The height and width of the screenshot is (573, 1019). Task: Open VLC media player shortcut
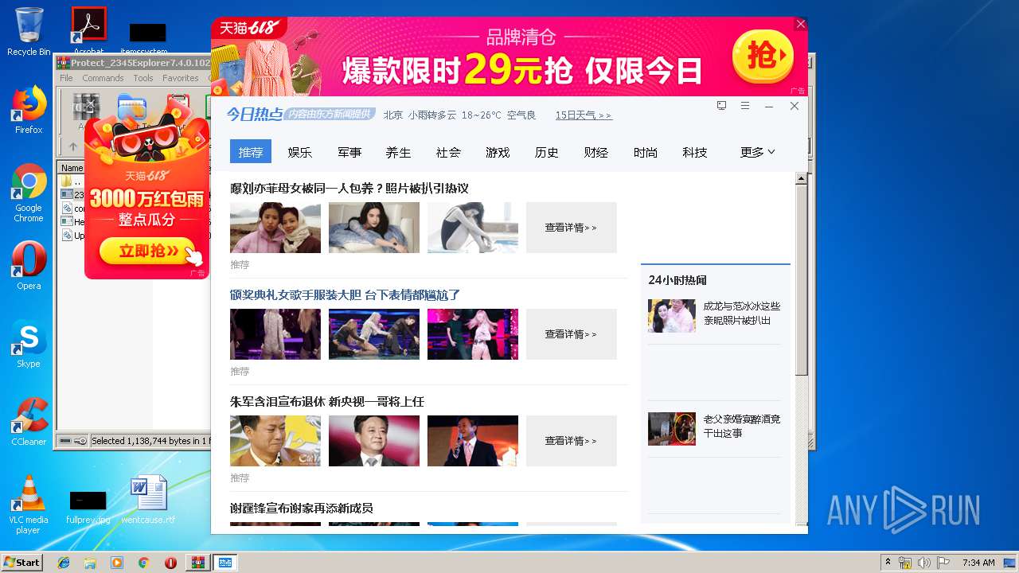[x=29, y=505]
